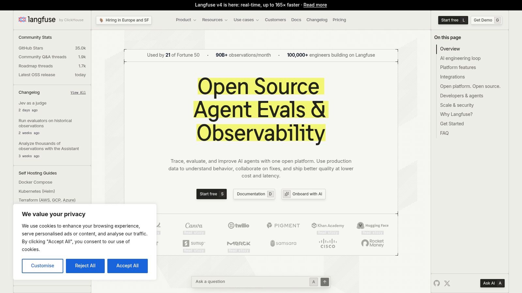Click Read story under Hugging Face
This screenshot has width=522, height=293.
tap(373, 233)
